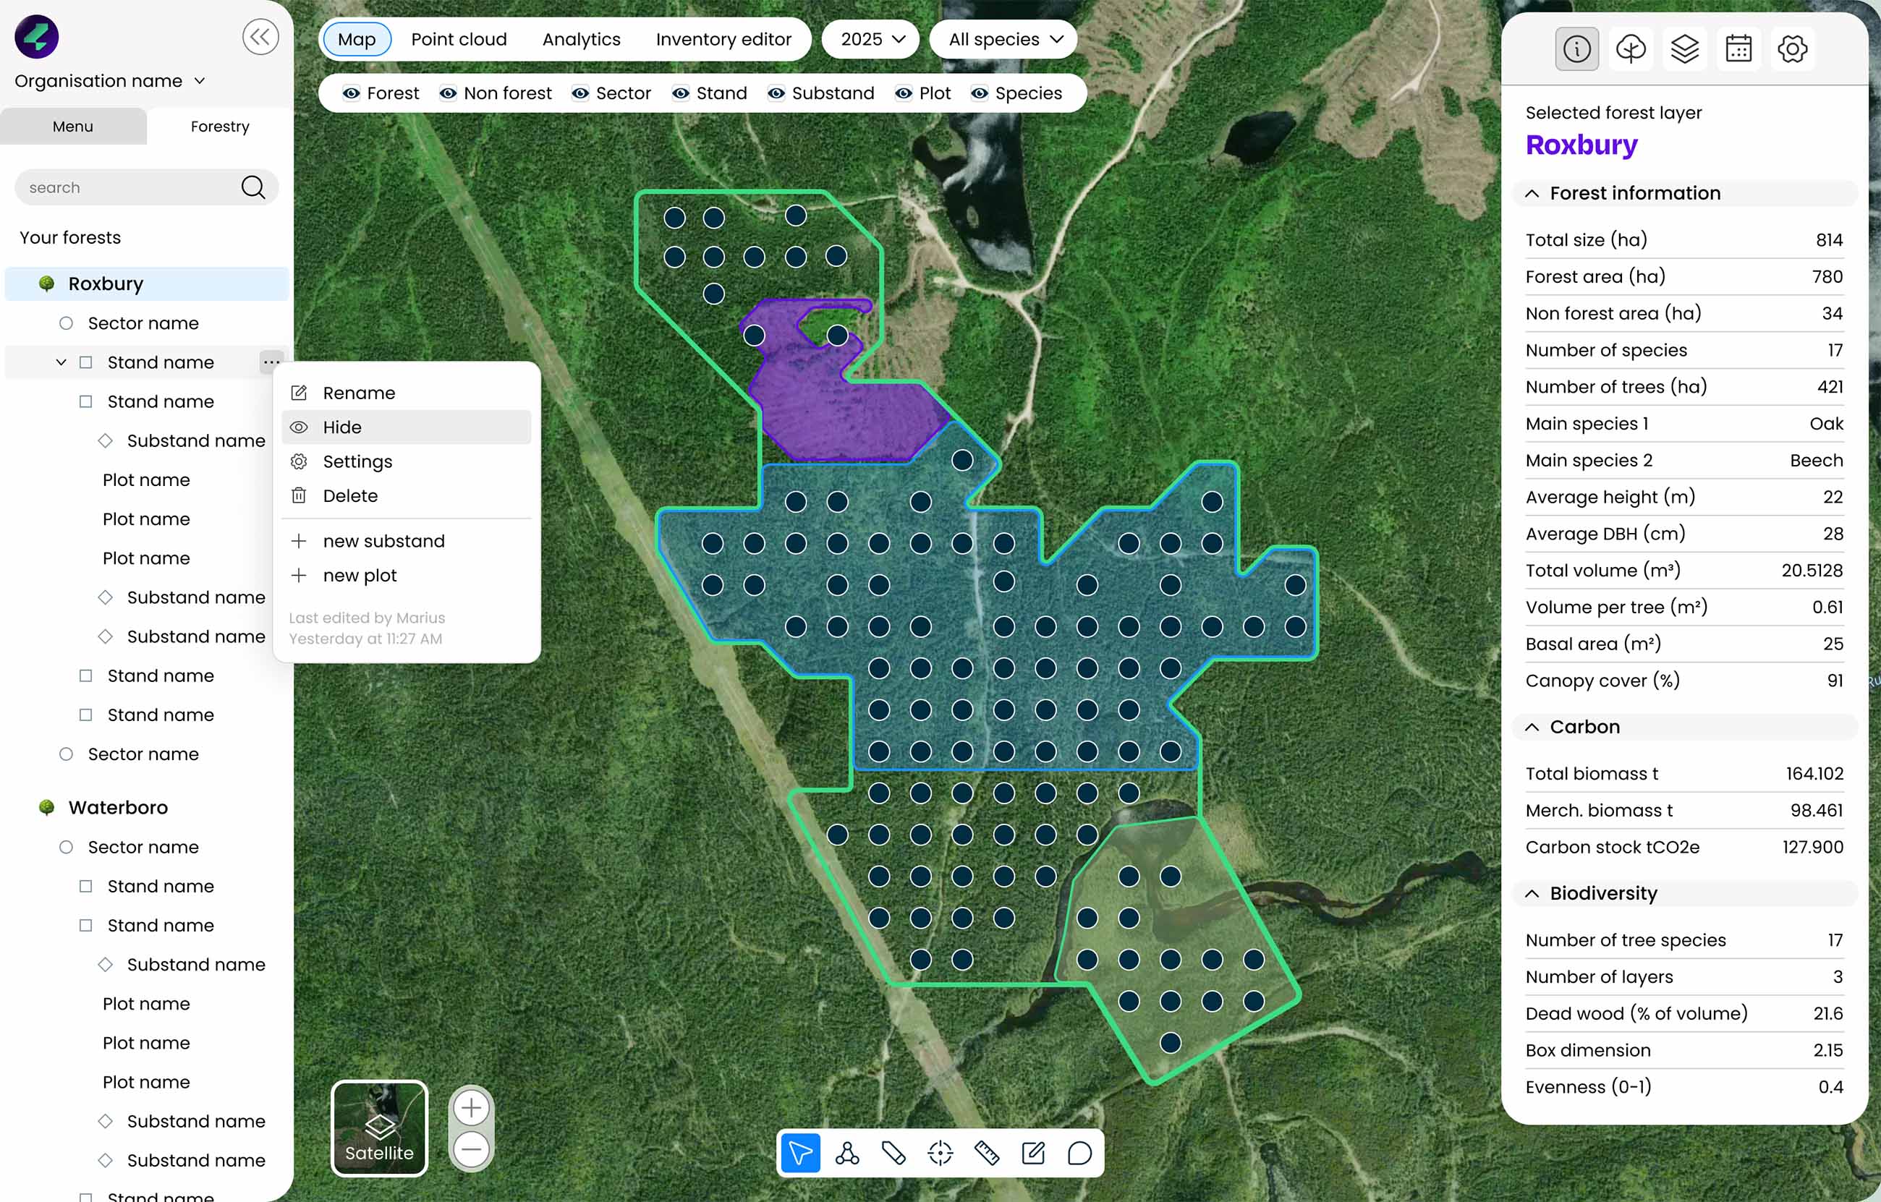Open the layers stack panel icon
Viewport: 1881px width, 1202px height.
[1684, 49]
